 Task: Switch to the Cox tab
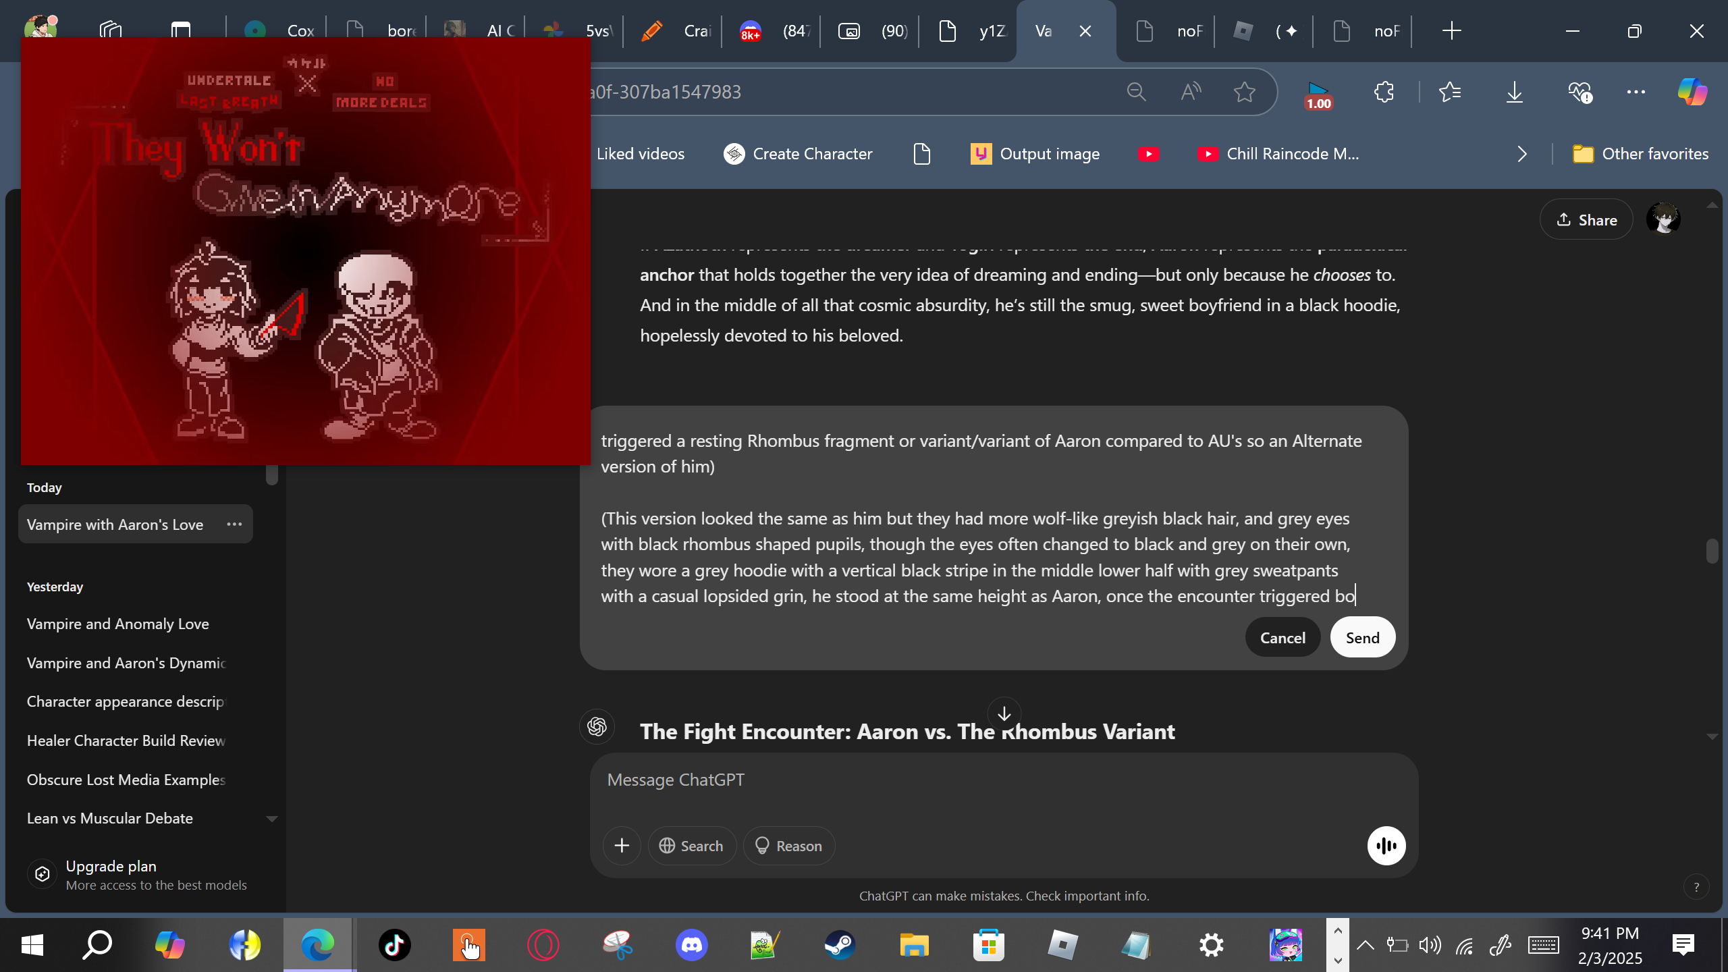click(x=277, y=31)
